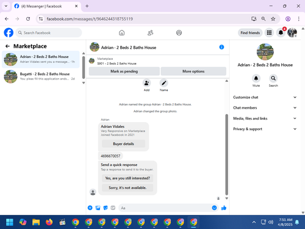Click Mark as pending button
Viewport: 305px width, 229px height.
(x=124, y=71)
